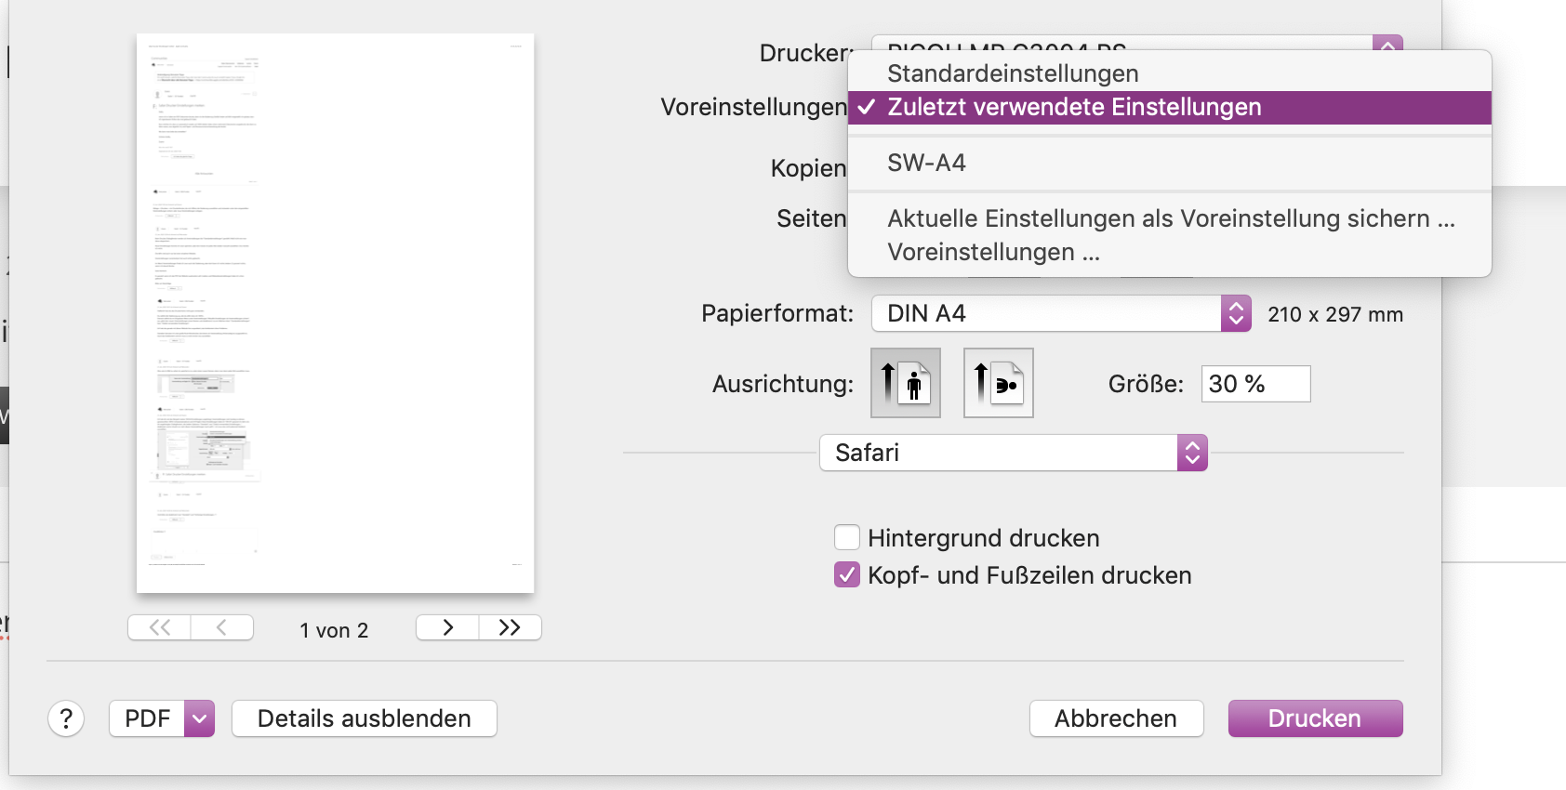Open PDF options arrow menu
This screenshot has height=790, width=1566.
[x=199, y=718]
